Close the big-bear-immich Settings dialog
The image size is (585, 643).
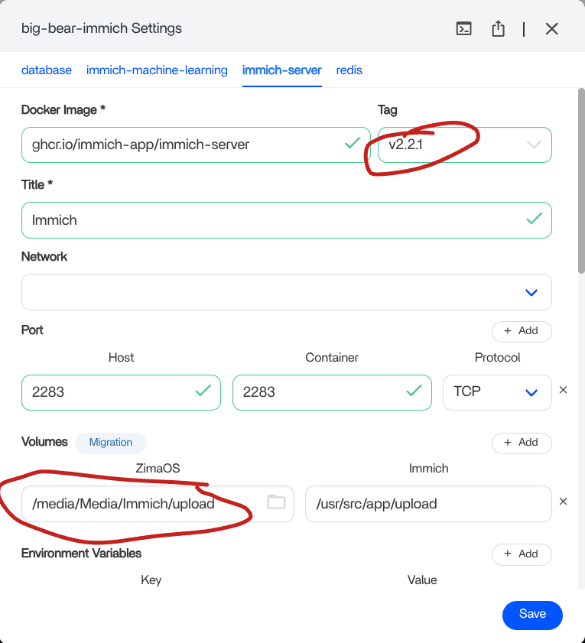click(x=551, y=29)
